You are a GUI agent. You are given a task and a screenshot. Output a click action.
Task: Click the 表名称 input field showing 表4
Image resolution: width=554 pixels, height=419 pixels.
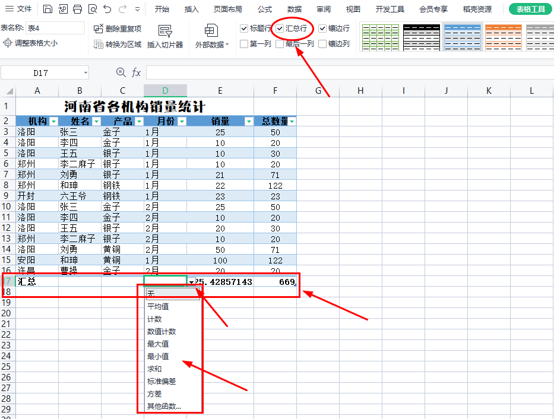(x=55, y=28)
